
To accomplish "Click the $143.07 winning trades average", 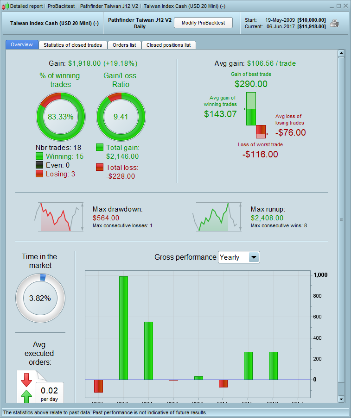I will coord(220,114).
